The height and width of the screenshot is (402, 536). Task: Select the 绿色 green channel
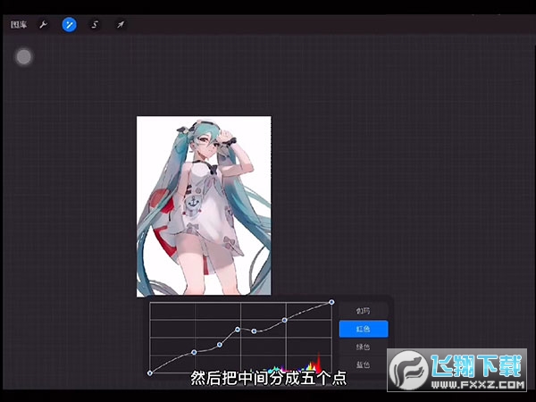(364, 347)
